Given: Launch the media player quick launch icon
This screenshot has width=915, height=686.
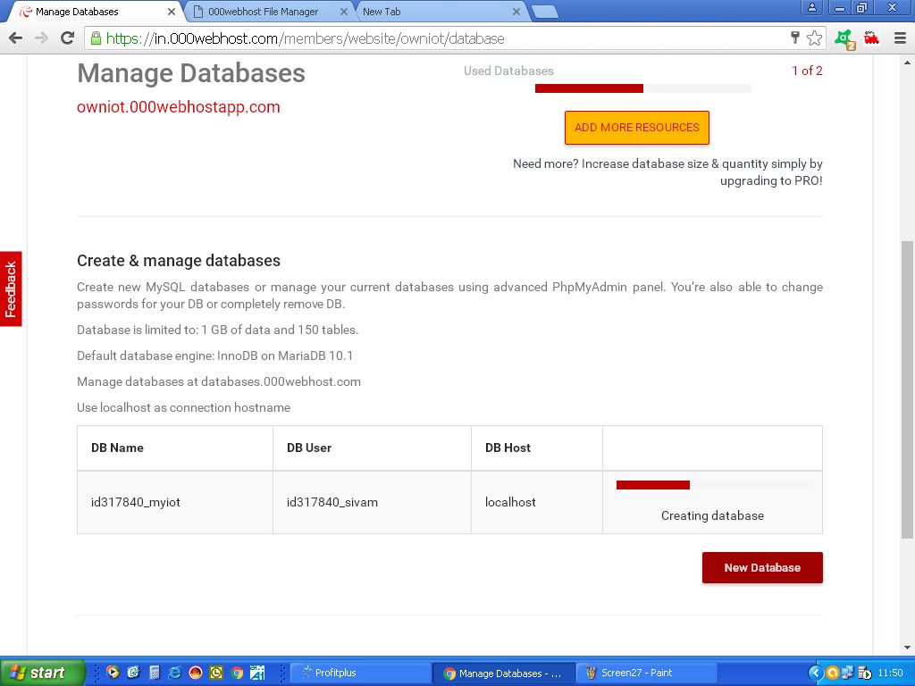Looking at the screenshot, I should pyautogui.click(x=112, y=673).
